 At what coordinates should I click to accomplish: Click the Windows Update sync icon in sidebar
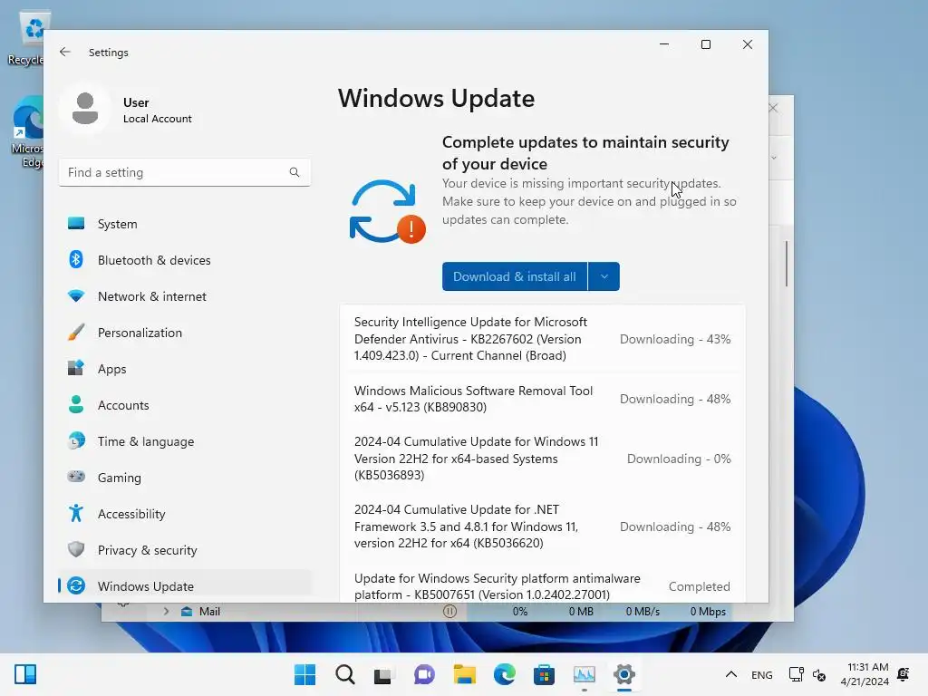pyautogui.click(x=76, y=585)
